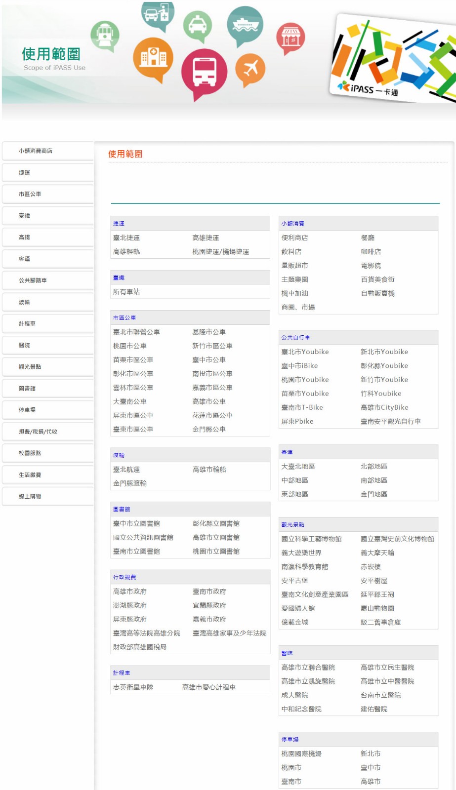Choose 高鐵 in the sidebar menu
Screen dimensions: 456x790
click(48, 237)
